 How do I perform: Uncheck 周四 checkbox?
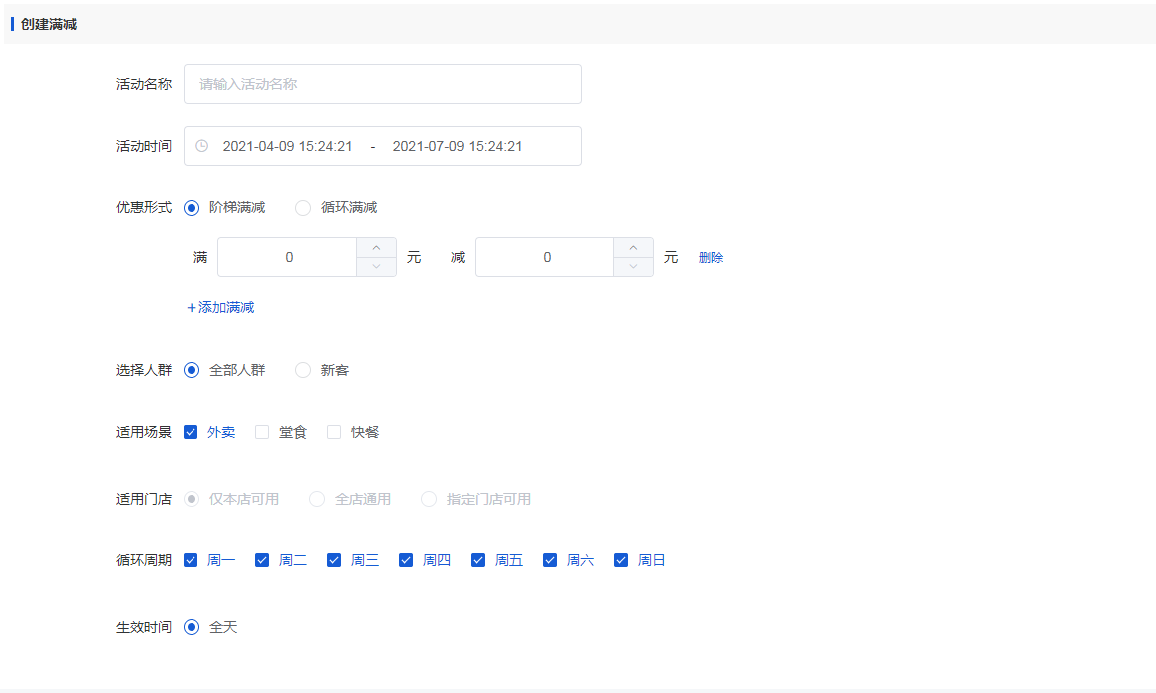tap(406, 561)
